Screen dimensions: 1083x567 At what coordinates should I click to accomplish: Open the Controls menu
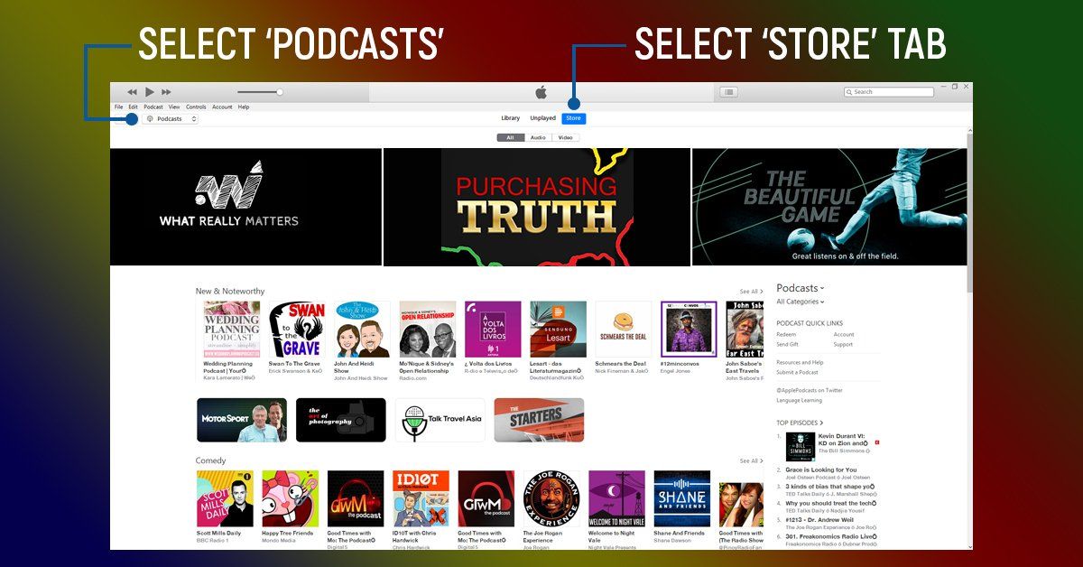(196, 107)
